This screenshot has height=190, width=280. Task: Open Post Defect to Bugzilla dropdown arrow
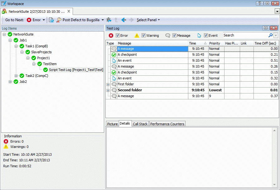point(103,20)
